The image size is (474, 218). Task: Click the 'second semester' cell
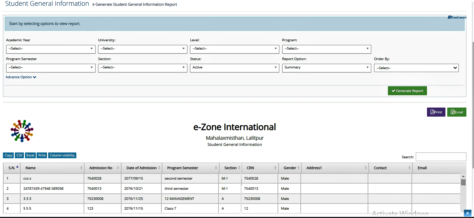click(x=191, y=179)
